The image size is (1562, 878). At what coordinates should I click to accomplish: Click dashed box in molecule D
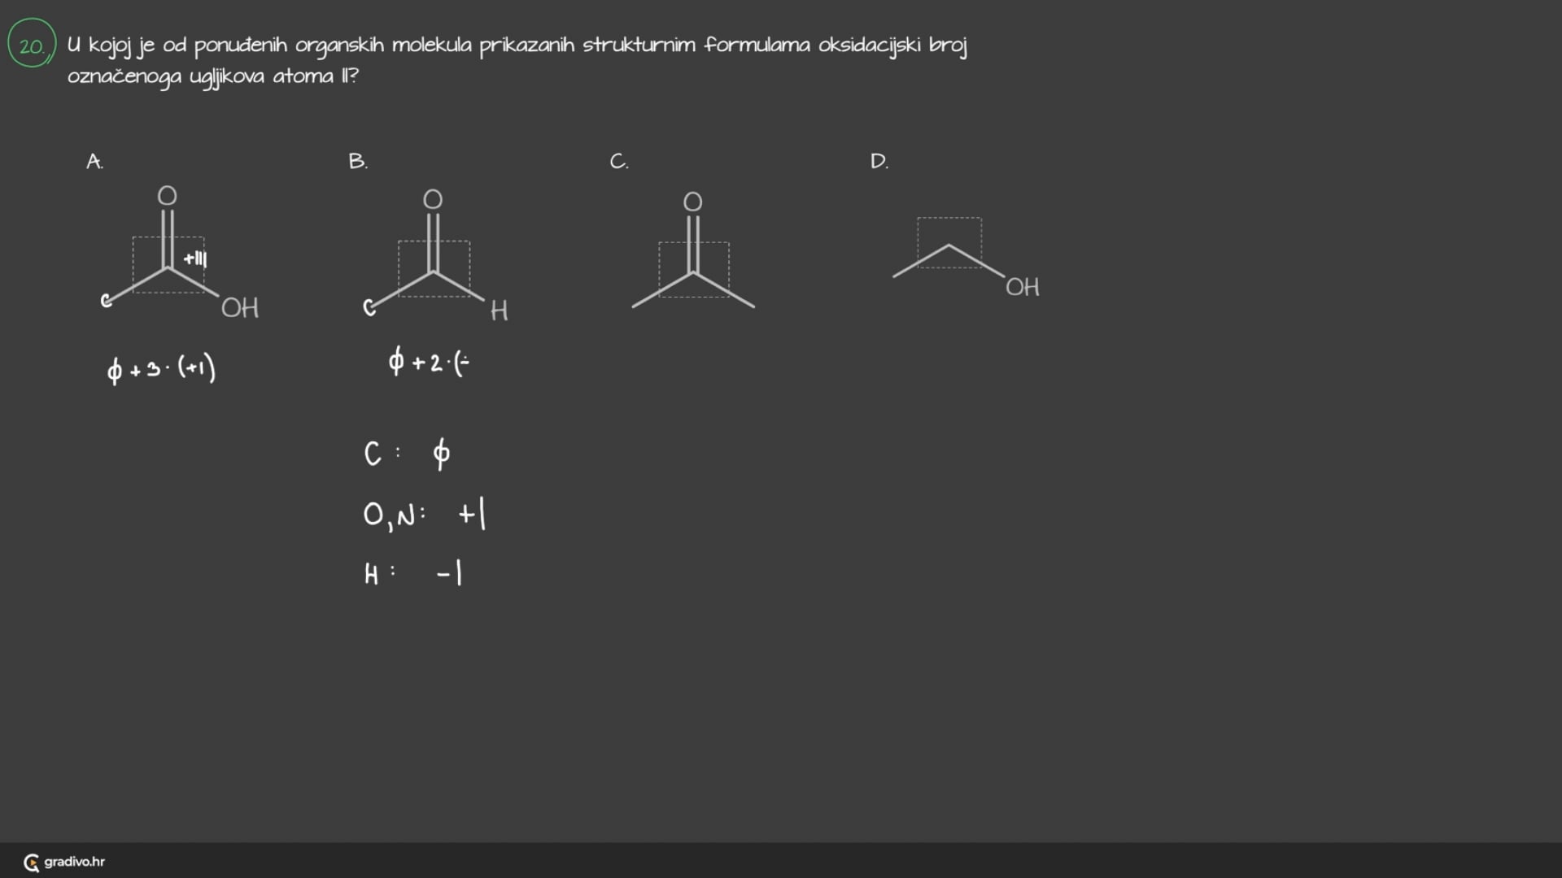949,242
